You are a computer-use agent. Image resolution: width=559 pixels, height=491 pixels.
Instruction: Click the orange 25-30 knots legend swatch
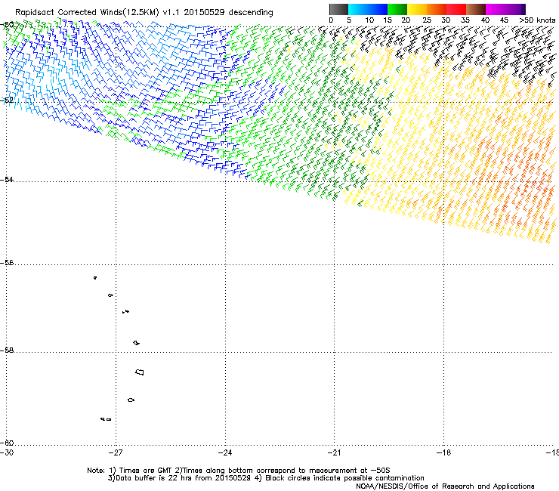437,9
